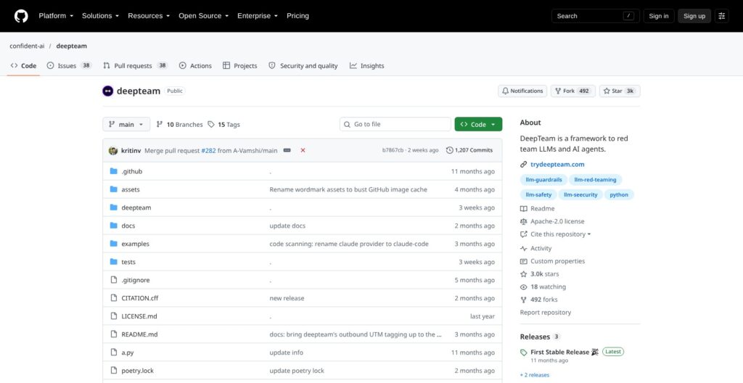Click the python topic tag
The image size is (743, 383).
pos(619,195)
